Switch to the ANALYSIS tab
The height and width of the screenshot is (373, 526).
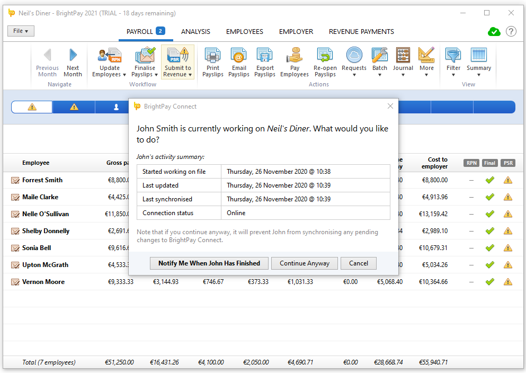tap(195, 32)
